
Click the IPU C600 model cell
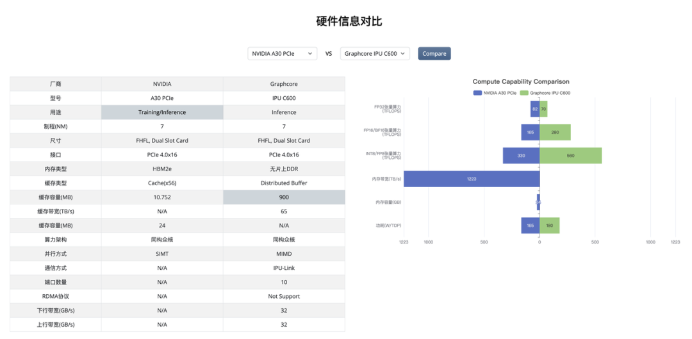click(284, 98)
